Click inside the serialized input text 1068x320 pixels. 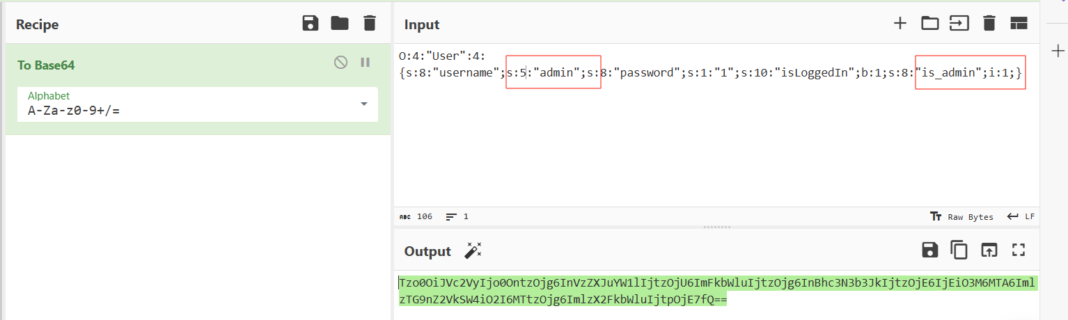[x=696, y=72]
